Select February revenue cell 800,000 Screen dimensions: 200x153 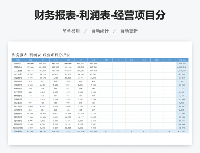pos(43,64)
